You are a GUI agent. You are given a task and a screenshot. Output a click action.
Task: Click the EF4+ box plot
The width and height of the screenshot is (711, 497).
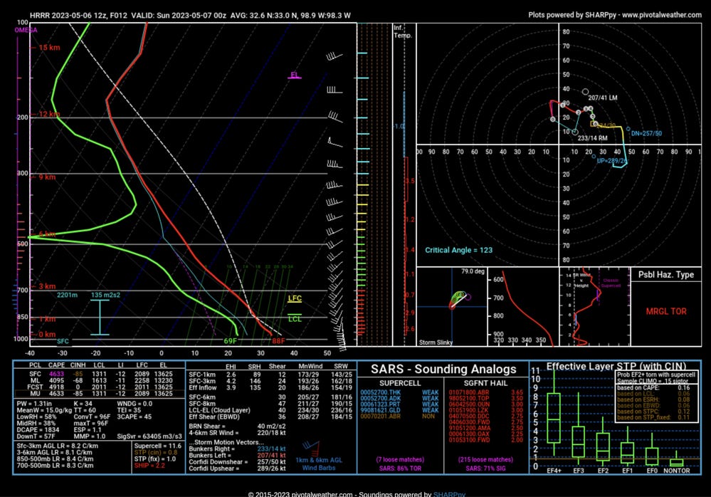coord(554,418)
